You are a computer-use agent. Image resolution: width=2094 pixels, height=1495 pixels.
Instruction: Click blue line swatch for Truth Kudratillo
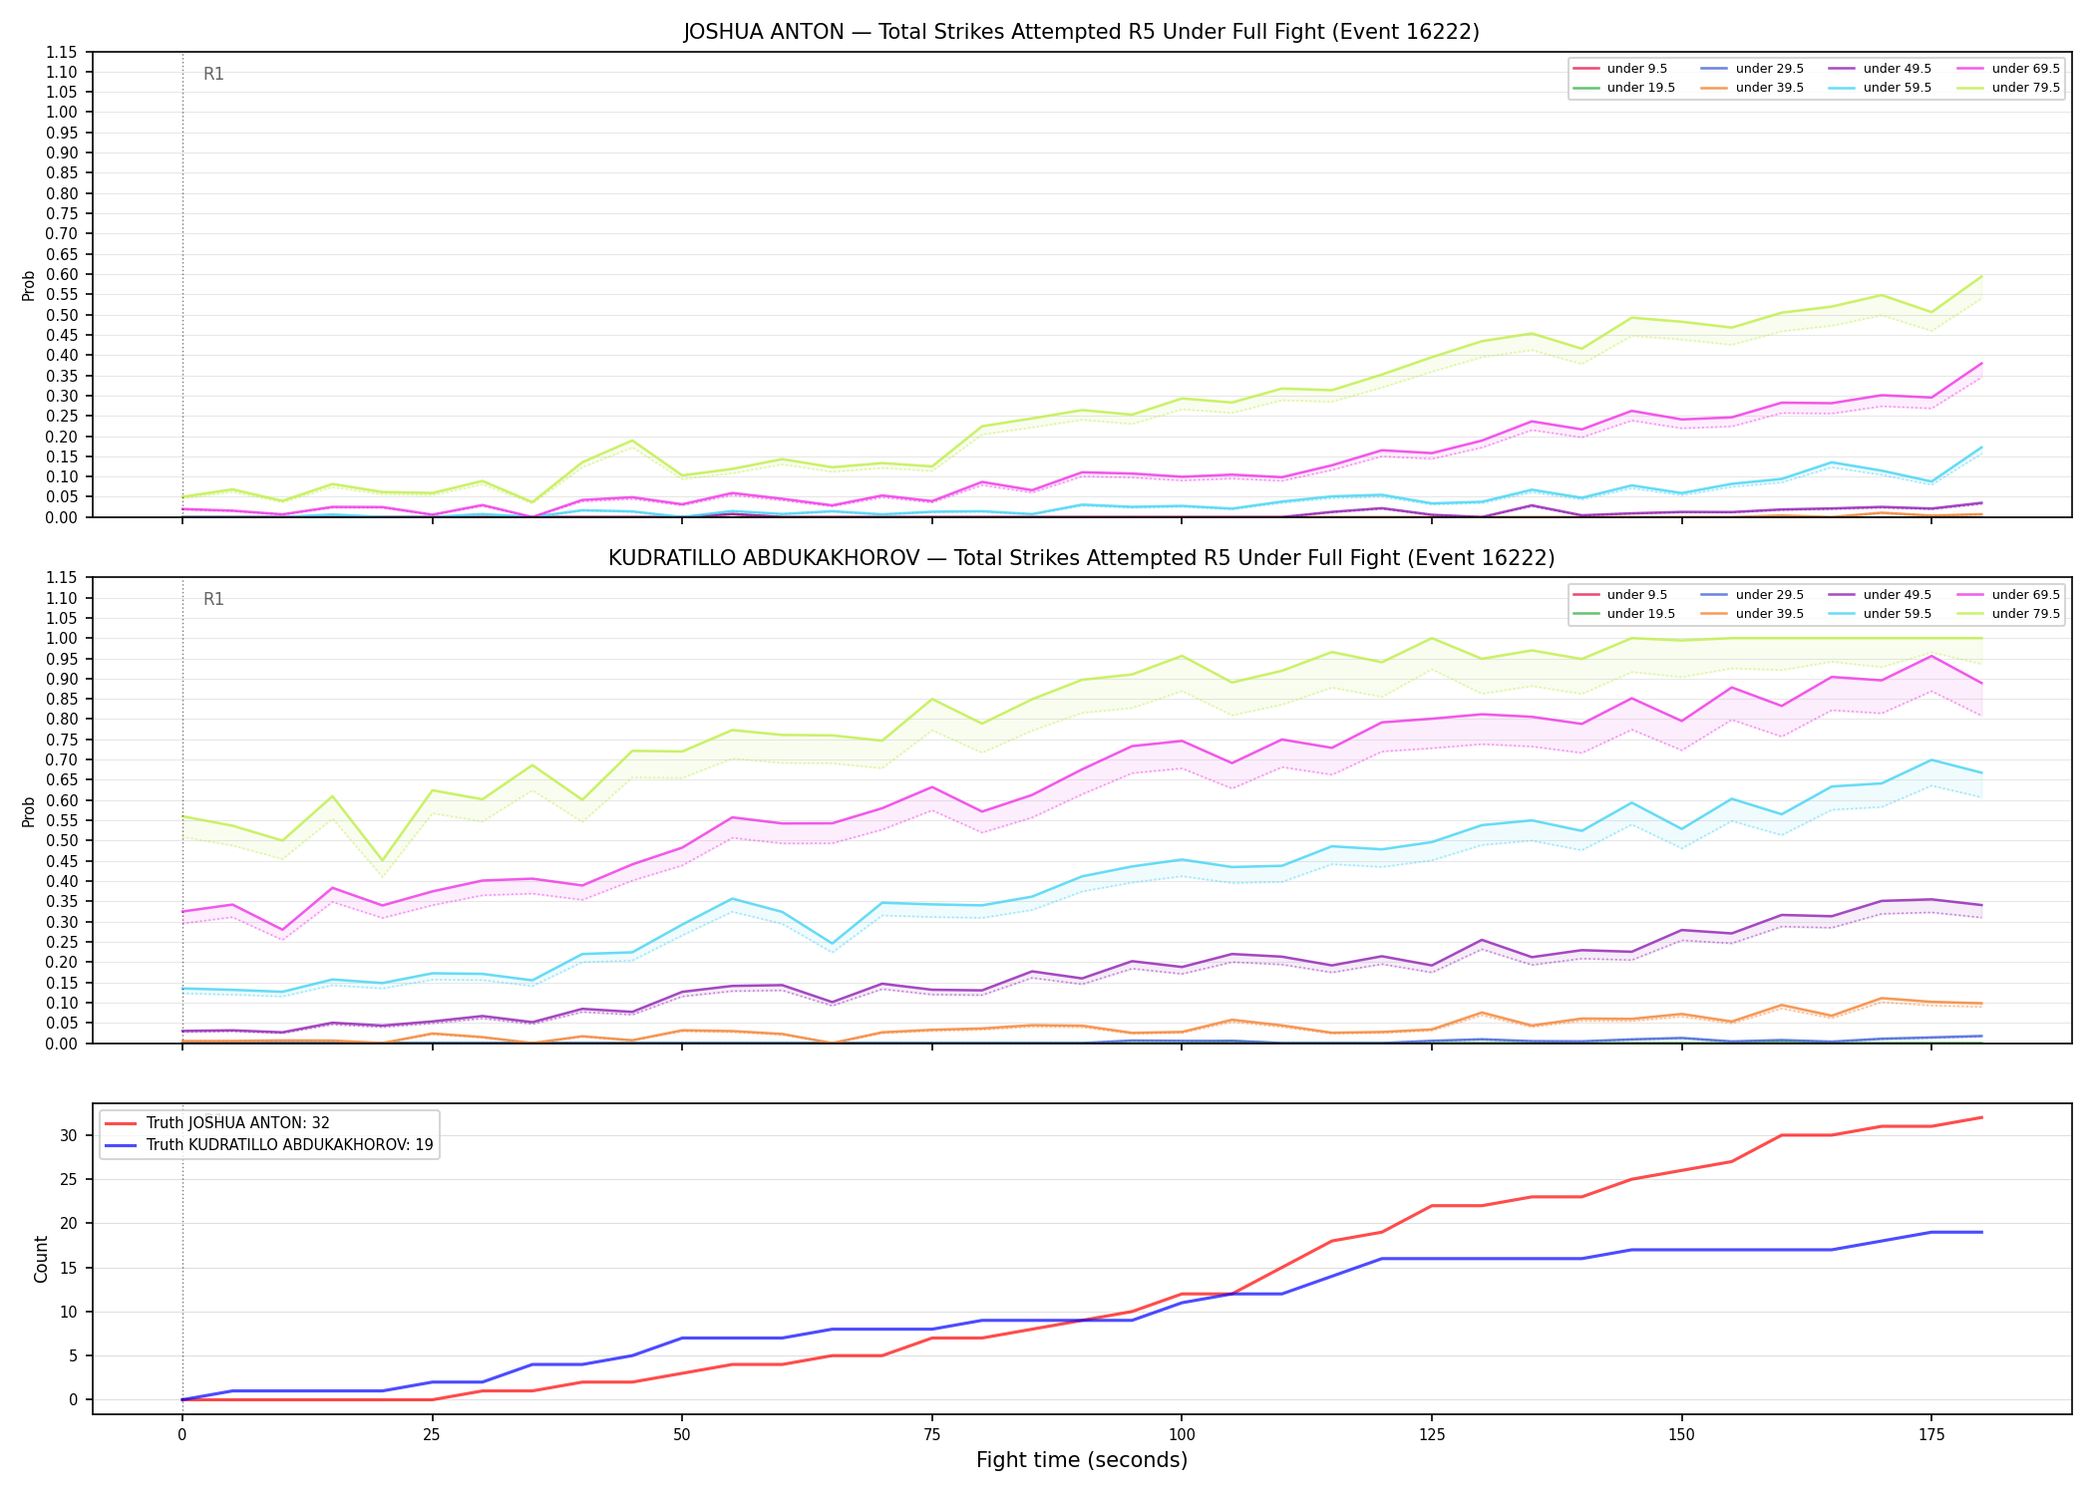(122, 1145)
